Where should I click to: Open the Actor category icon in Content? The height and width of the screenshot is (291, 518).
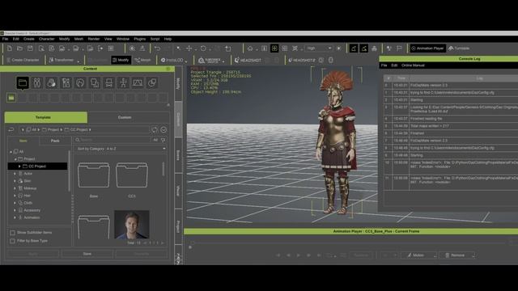[36, 82]
